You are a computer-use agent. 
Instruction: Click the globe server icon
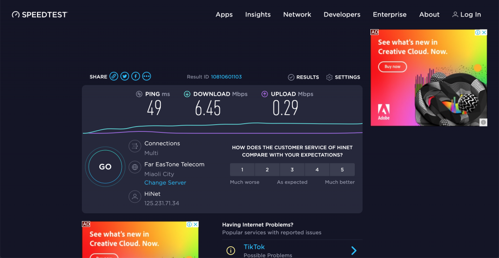point(134,167)
